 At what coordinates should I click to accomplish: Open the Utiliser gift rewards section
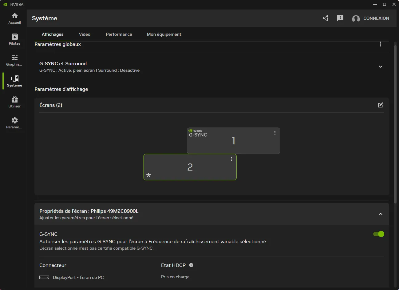tap(14, 102)
